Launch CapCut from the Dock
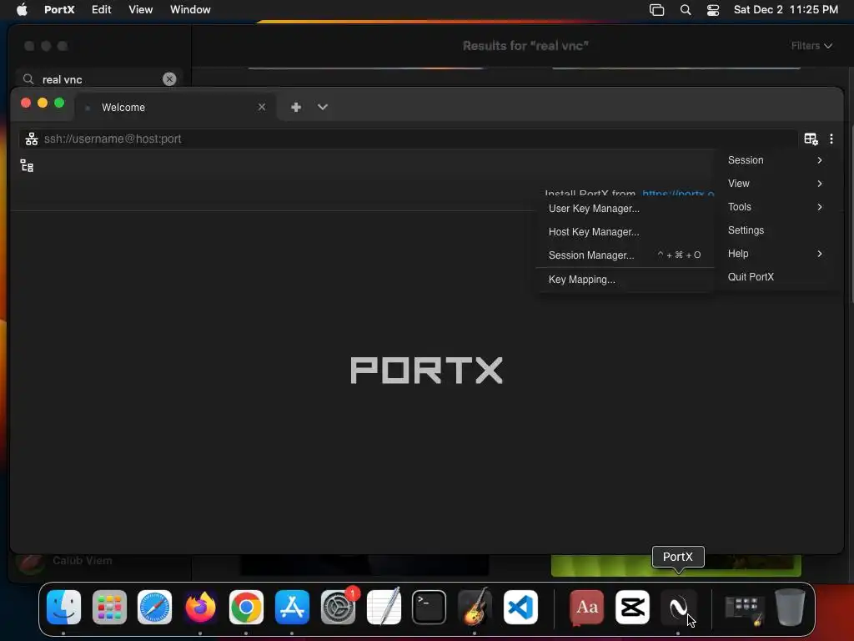Screen dimensions: 854x641 click(632, 607)
